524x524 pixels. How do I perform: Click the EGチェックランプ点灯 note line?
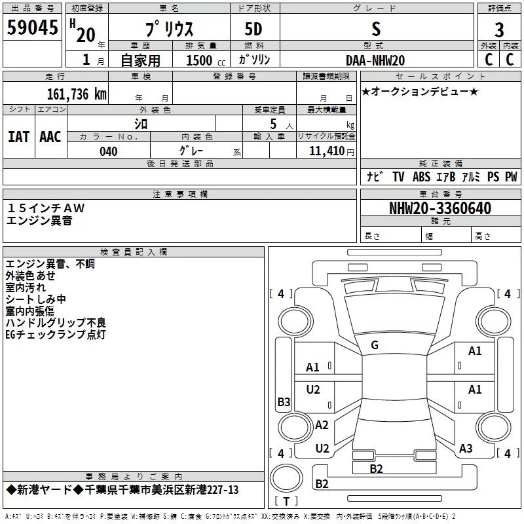tap(56, 334)
